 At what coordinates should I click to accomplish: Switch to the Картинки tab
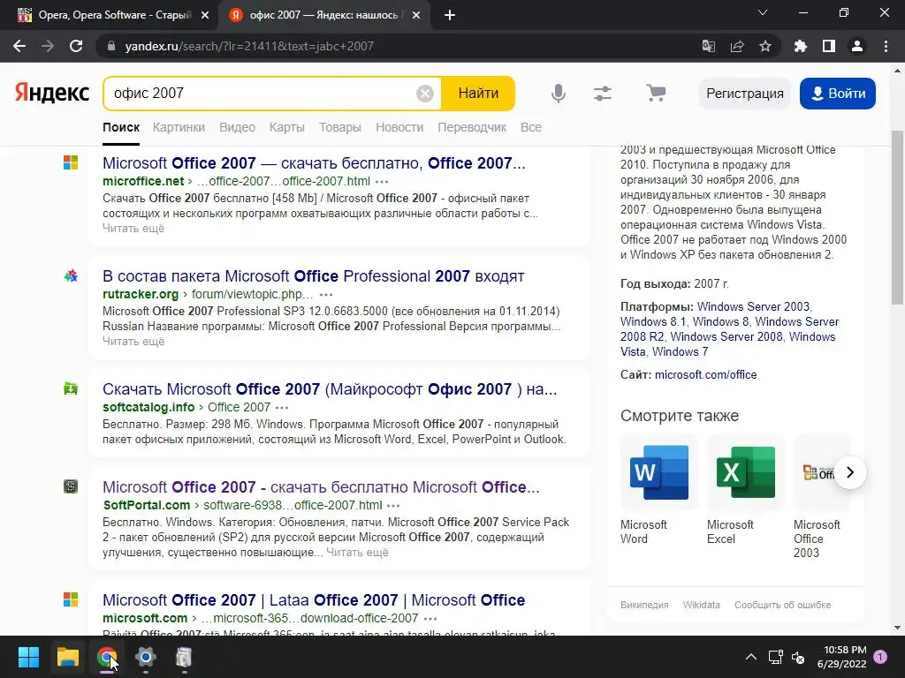click(x=179, y=127)
